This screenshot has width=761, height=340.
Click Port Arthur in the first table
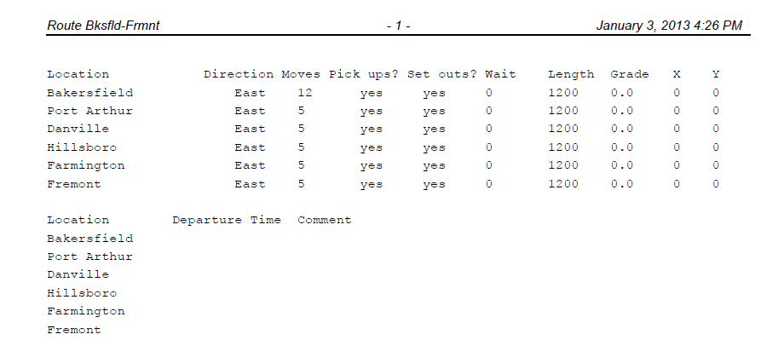[89, 111]
